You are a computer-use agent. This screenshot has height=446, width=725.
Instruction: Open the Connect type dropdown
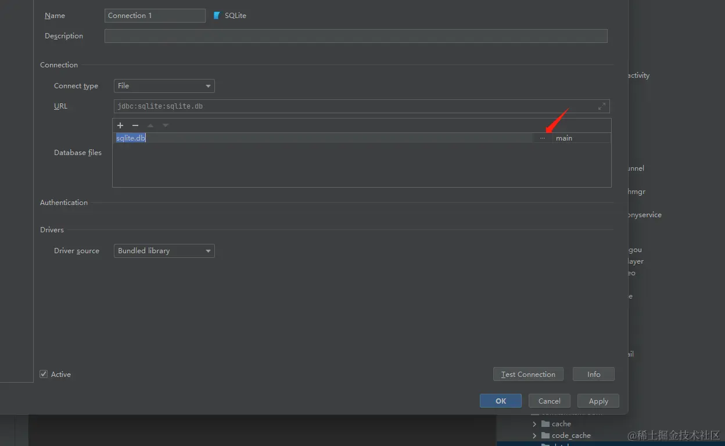(164, 86)
